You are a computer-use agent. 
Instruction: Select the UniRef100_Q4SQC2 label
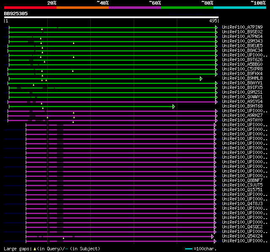pyautogui.click(x=242, y=227)
